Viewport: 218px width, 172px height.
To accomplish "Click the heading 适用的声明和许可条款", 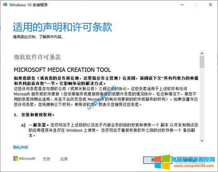I will pos(62,27).
